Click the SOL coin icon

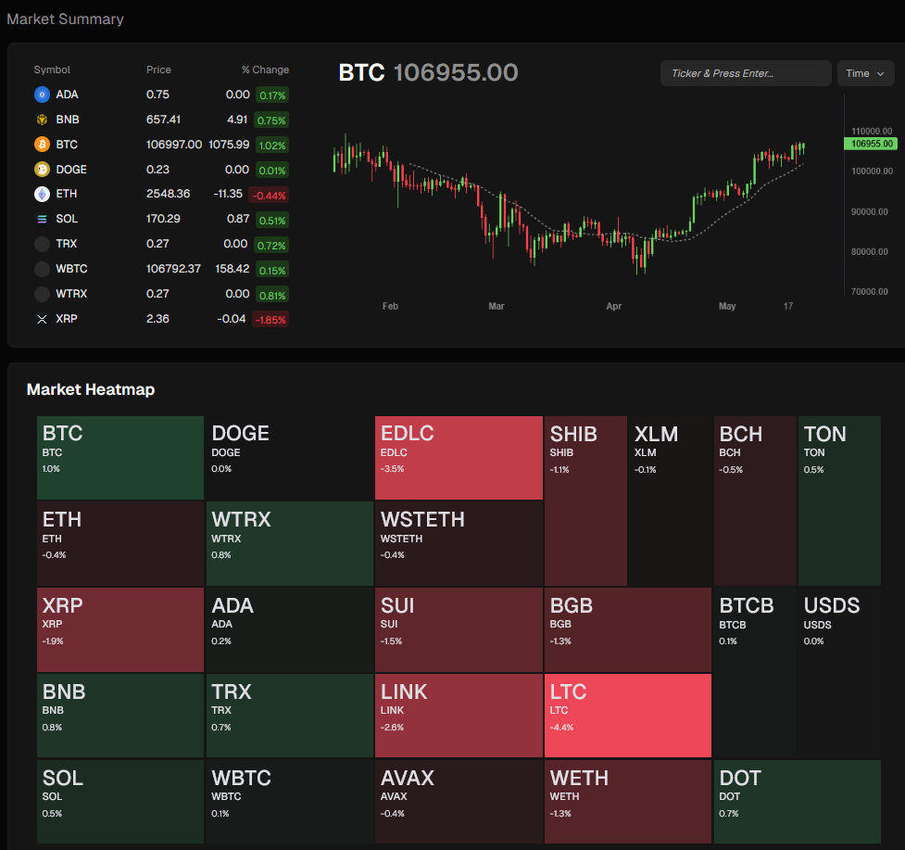[x=42, y=219]
